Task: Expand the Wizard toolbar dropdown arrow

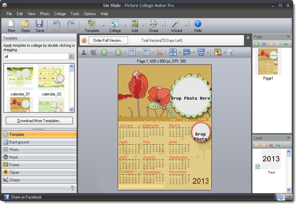Action: click(186, 26)
